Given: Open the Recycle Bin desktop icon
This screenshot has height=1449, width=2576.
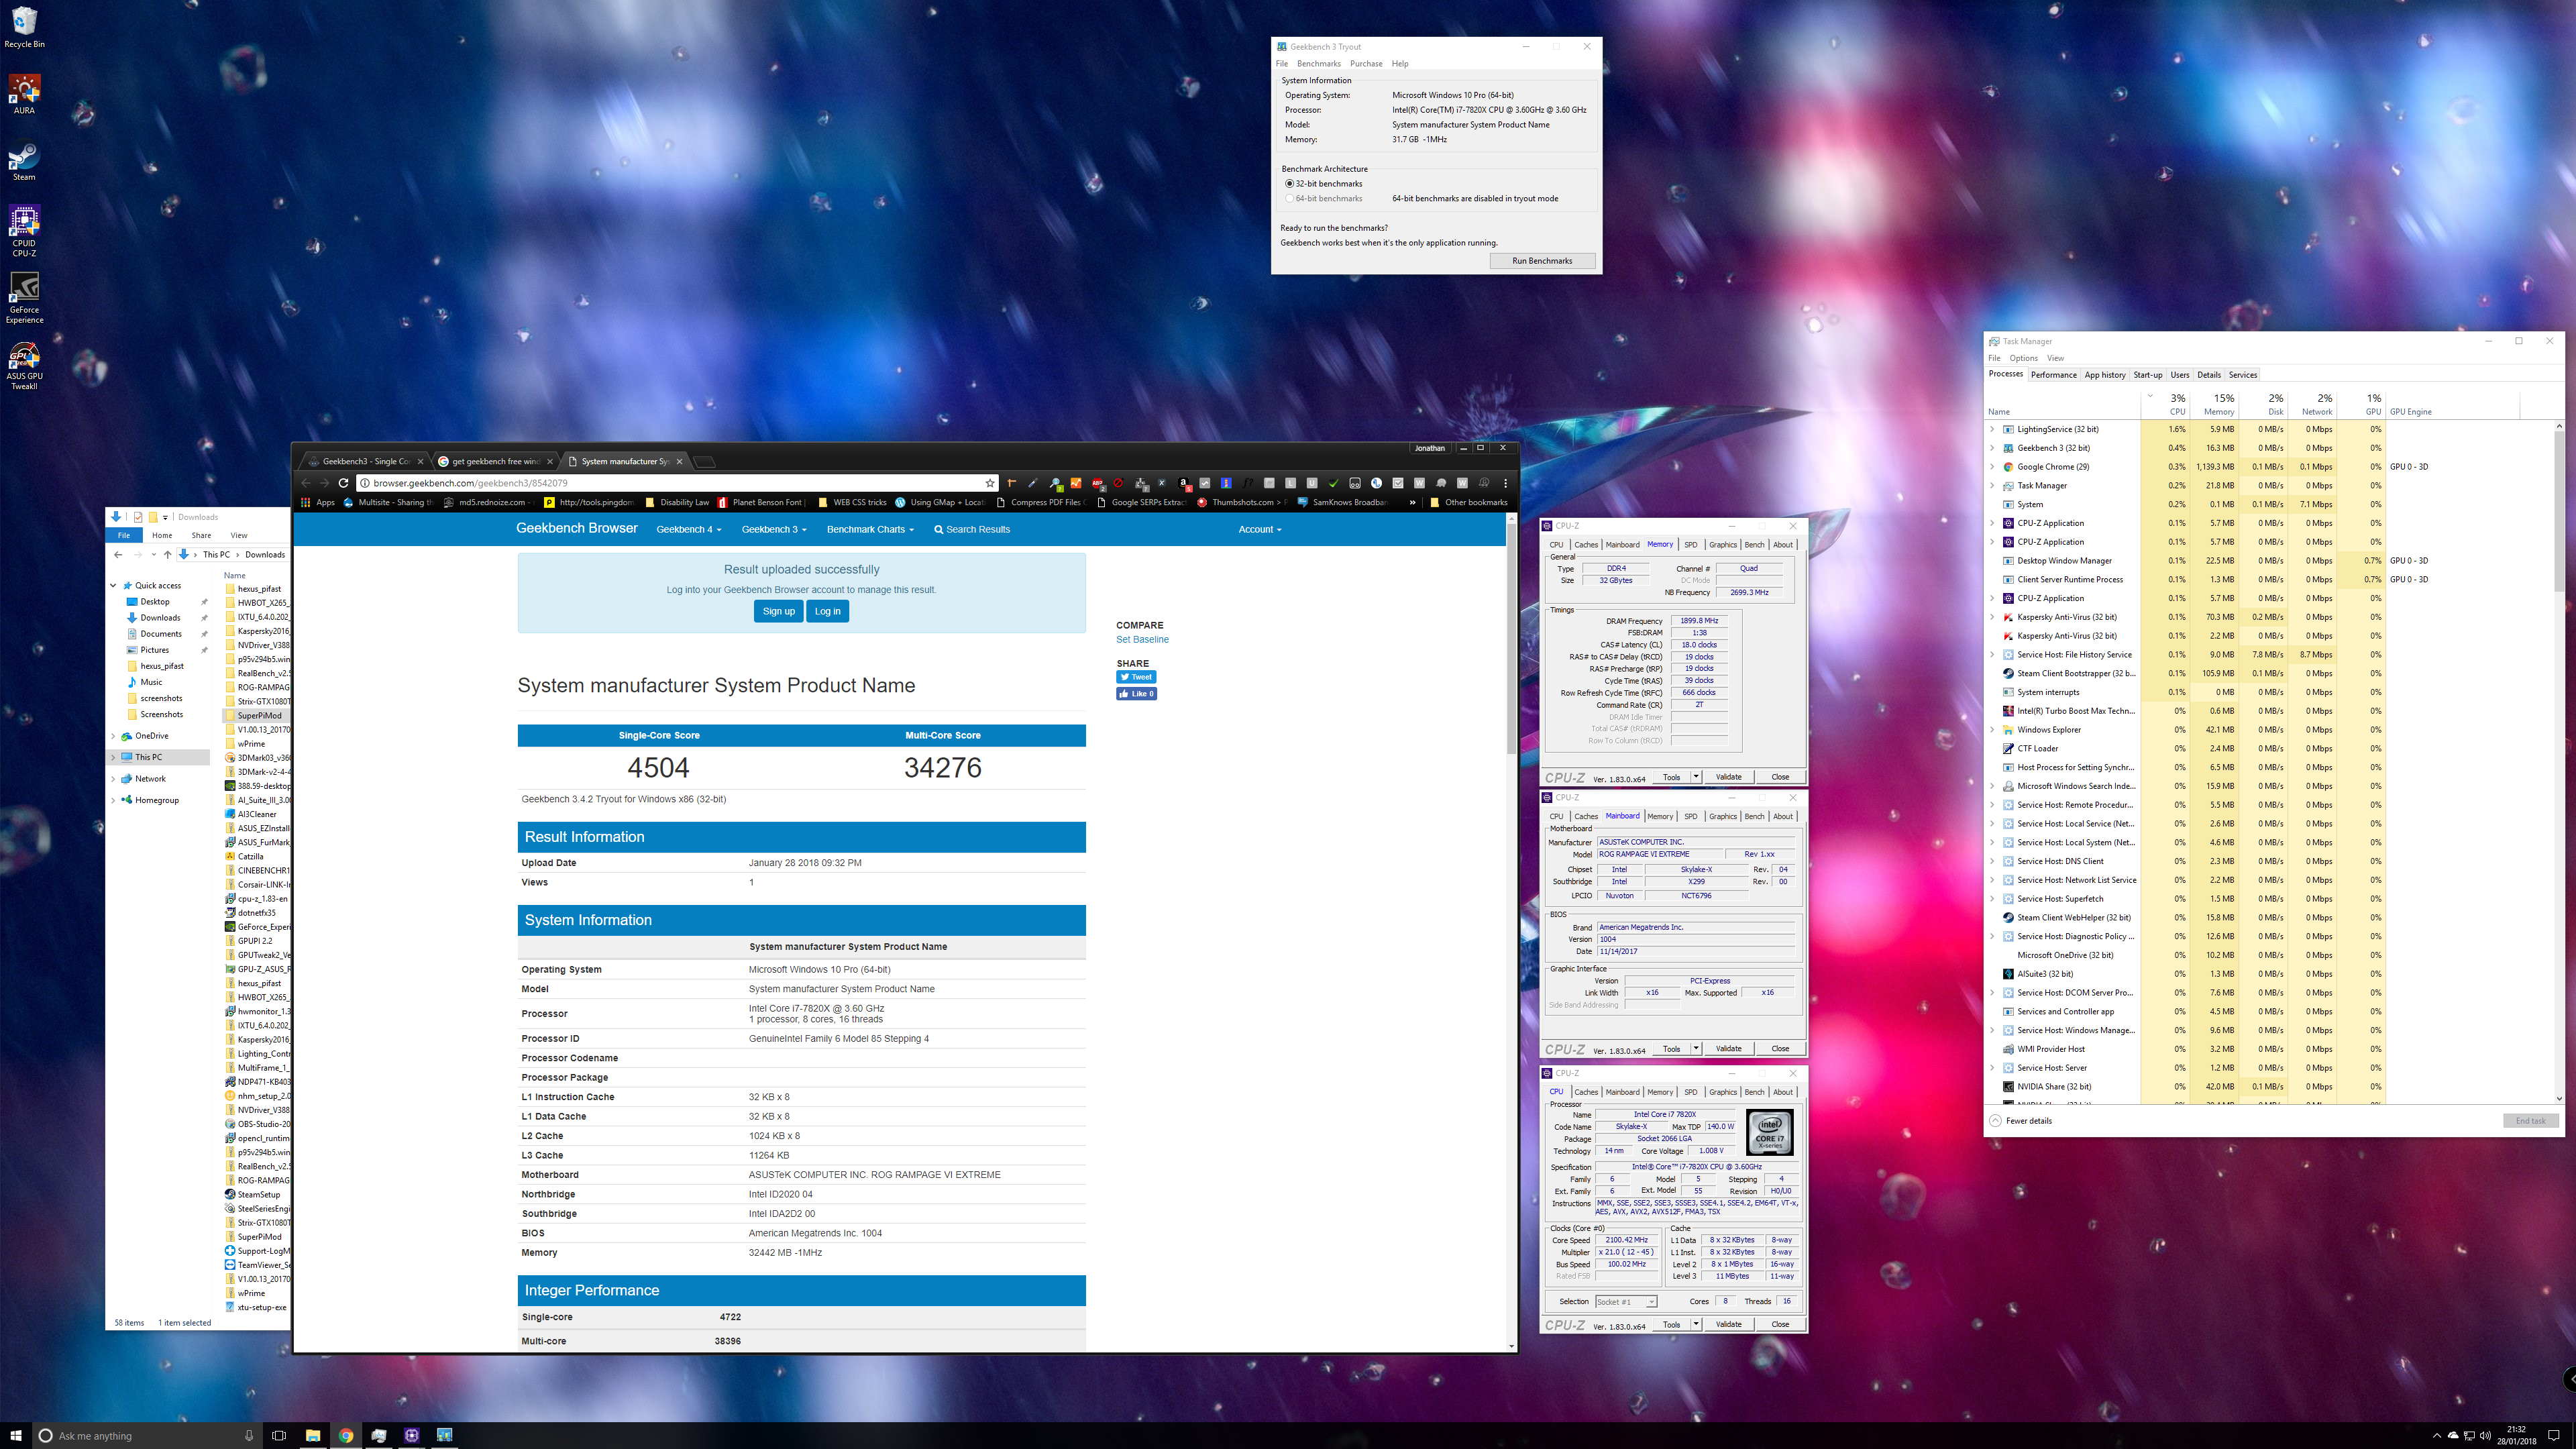Looking at the screenshot, I should [x=24, y=27].
